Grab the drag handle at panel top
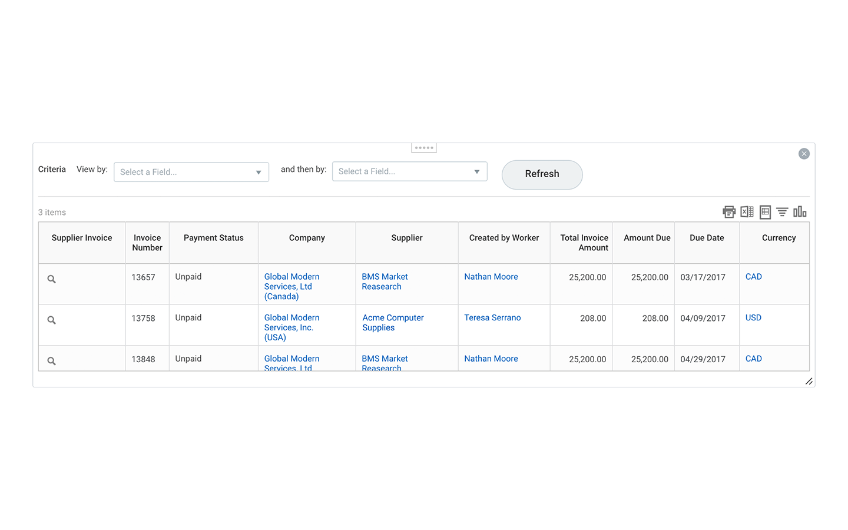Viewport: 848px width, 530px height. [424, 148]
